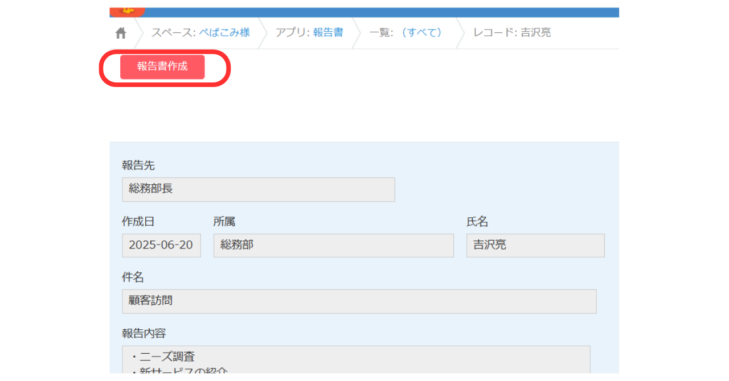Click the 報告先 field label

click(x=138, y=165)
